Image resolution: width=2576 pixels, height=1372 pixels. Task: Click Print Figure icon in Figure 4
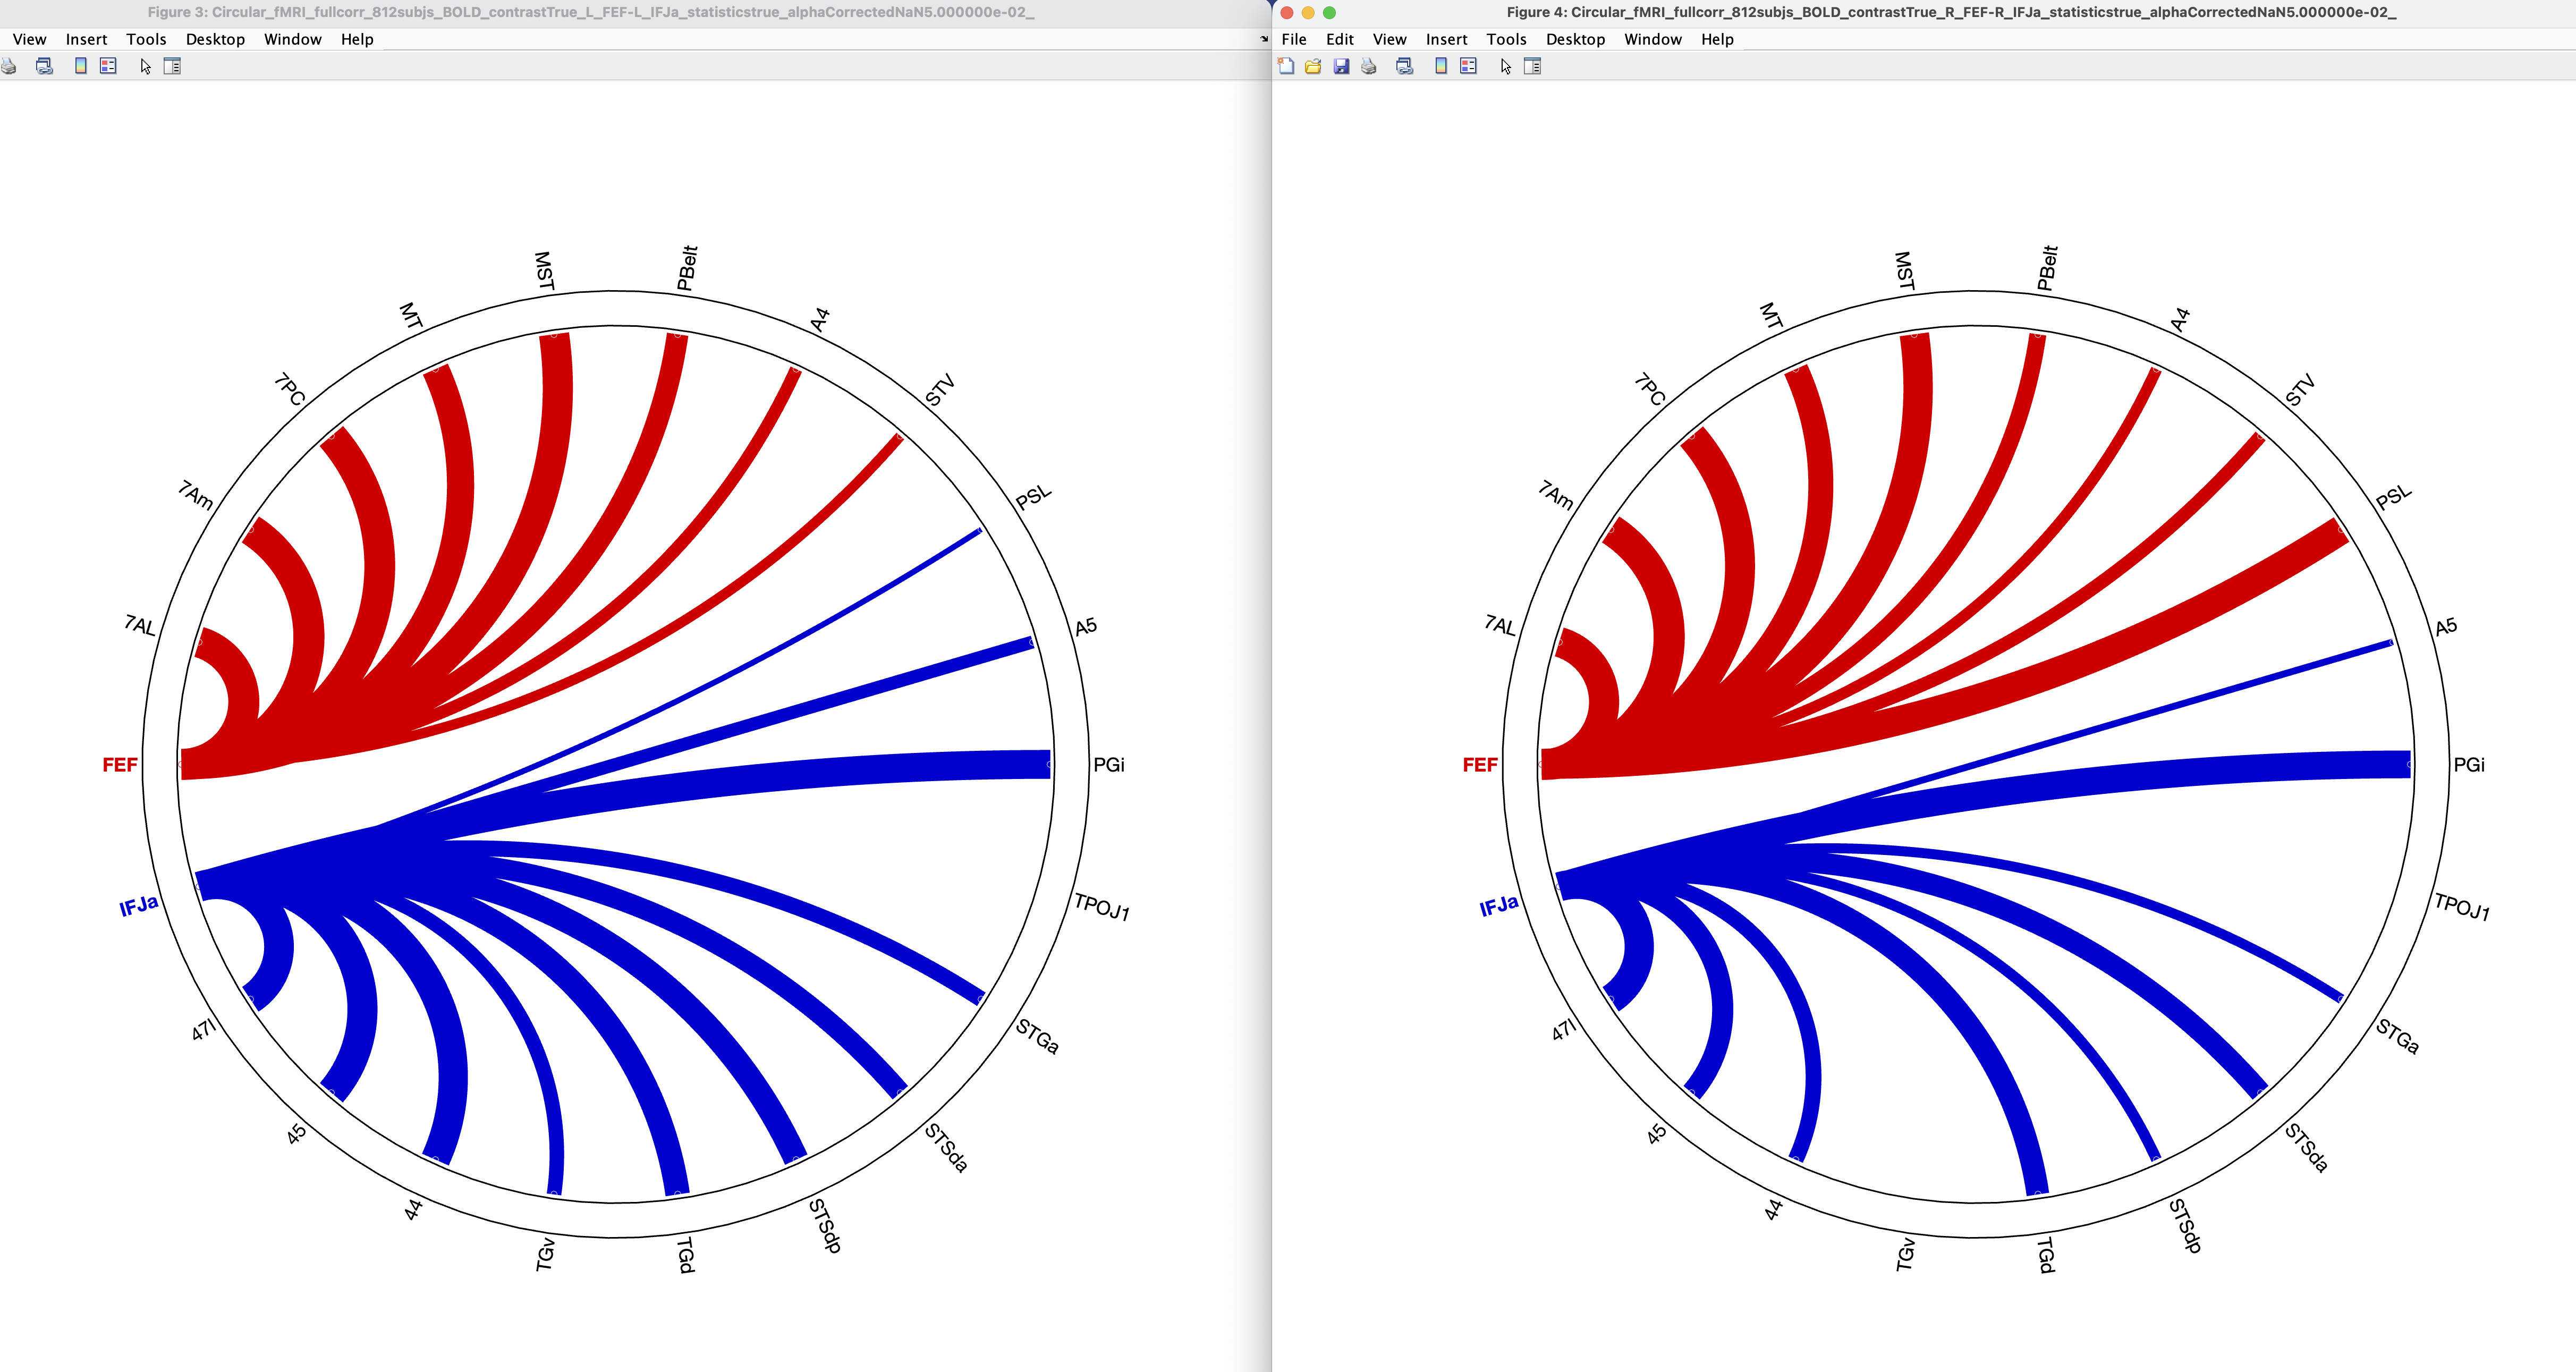(1369, 66)
